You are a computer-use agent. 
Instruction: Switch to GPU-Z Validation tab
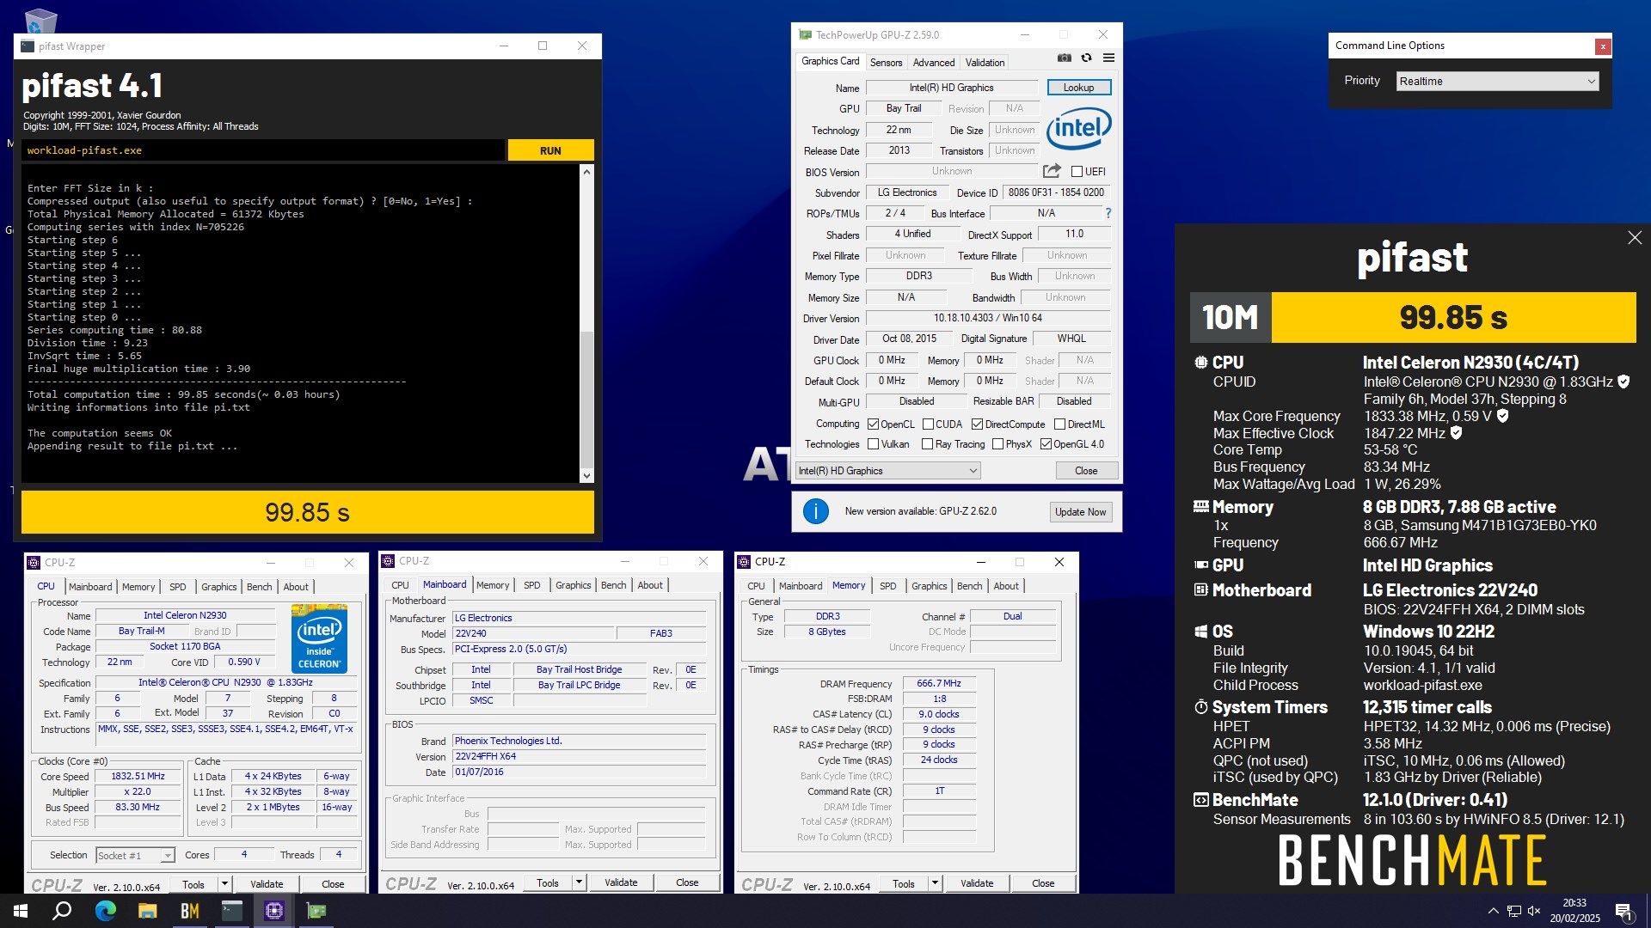(985, 63)
